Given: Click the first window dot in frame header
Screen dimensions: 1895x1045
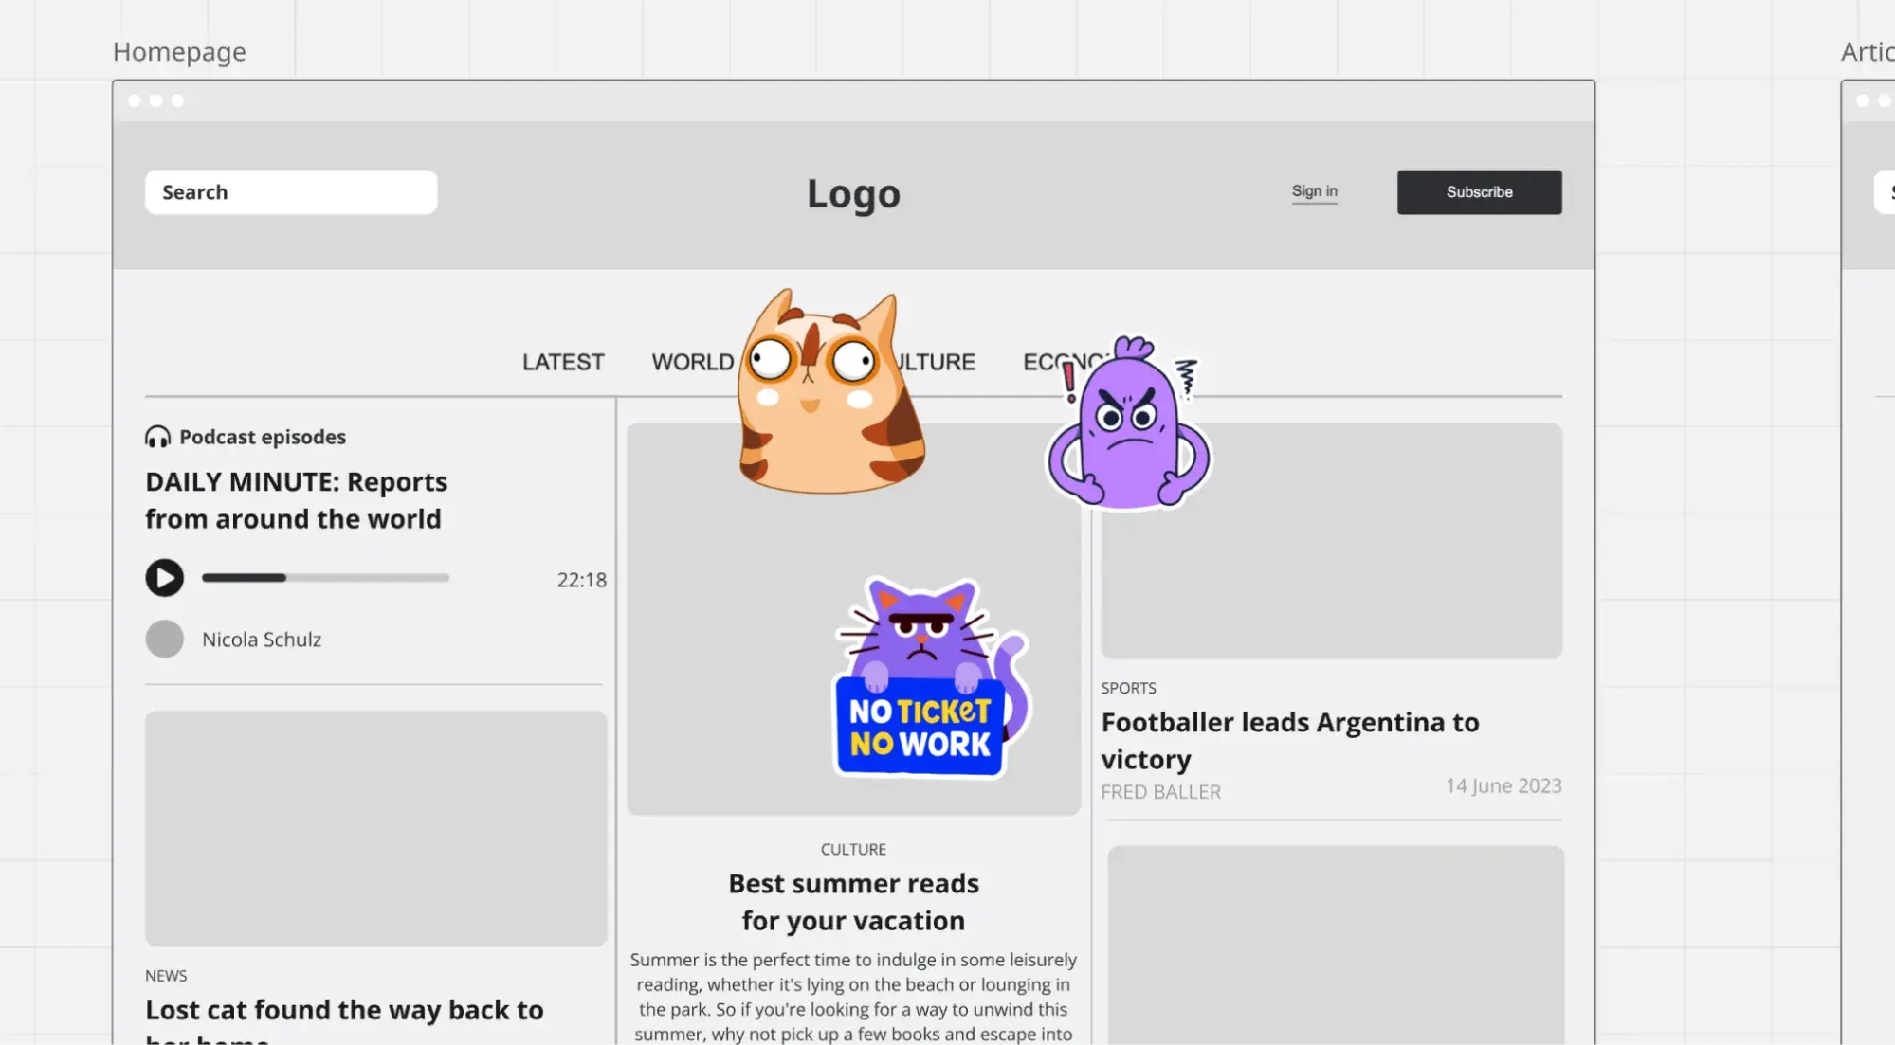Looking at the screenshot, I should pyautogui.click(x=135, y=100).
